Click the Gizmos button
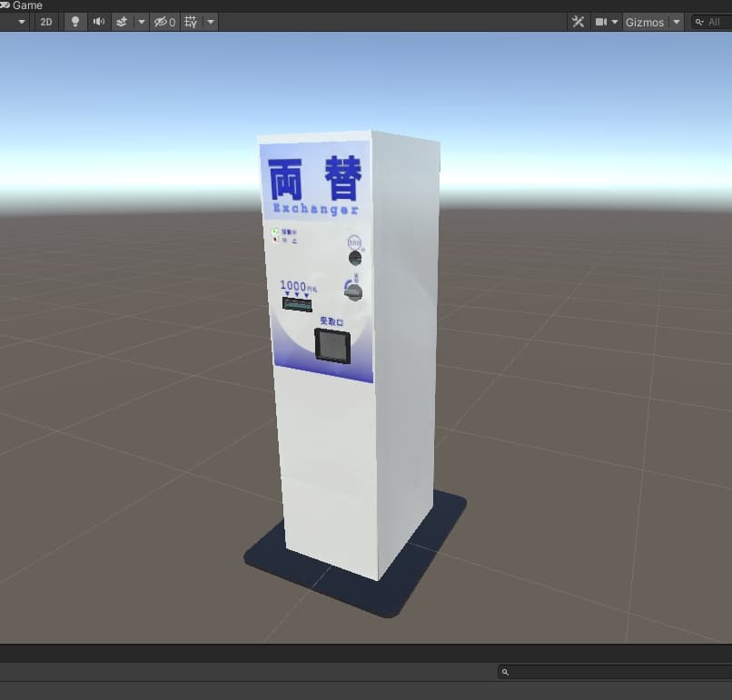Viewport: 732px width, 700px height. tap(645, 22)
